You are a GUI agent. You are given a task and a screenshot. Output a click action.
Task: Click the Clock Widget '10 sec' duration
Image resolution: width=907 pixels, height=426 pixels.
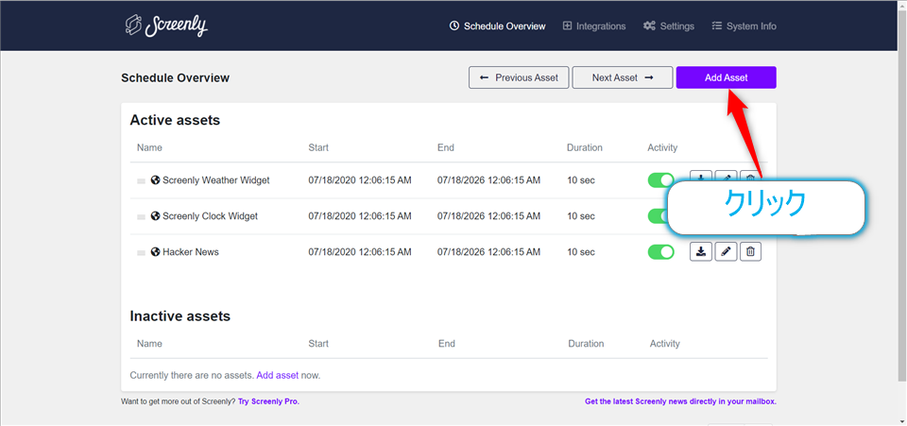pyautogui.click(x=581, y=216)
